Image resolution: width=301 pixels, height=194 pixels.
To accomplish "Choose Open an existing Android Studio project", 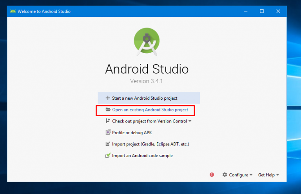I will [x=150, y=110].
